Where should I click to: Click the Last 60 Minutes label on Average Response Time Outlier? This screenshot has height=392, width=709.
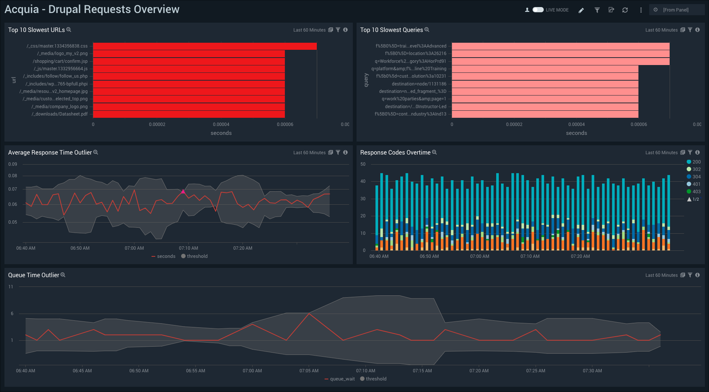tap(310, 152)
